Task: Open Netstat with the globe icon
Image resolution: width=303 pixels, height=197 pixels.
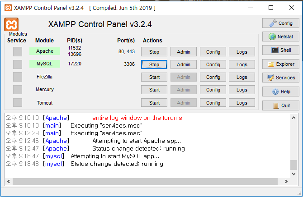Action: [x=280, y=37]
